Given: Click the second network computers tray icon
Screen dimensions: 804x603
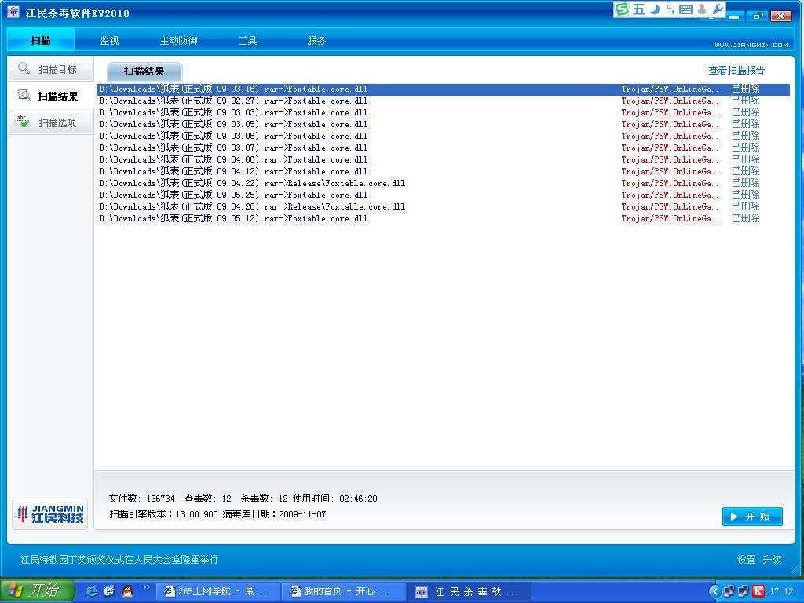Looking at the screenshot, I should 743,591.
